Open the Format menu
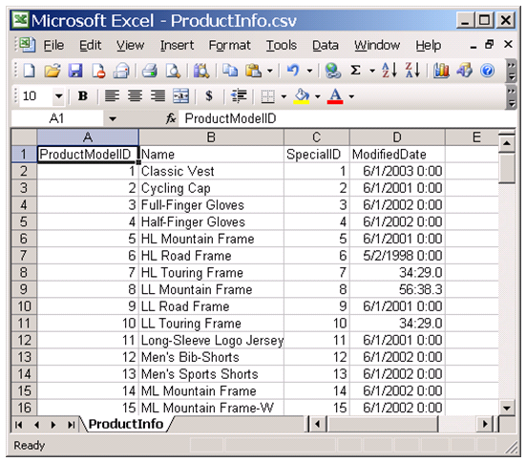The image size is (526, 462). (x=229, y=45)
